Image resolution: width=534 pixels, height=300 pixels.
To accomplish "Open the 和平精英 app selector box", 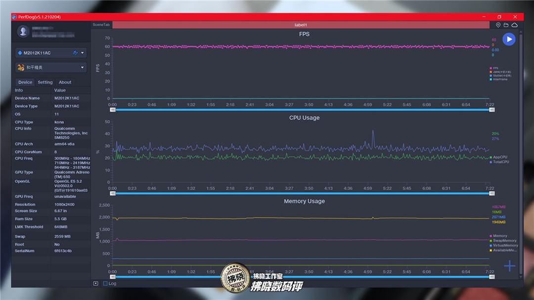I will tap(51, 67).
